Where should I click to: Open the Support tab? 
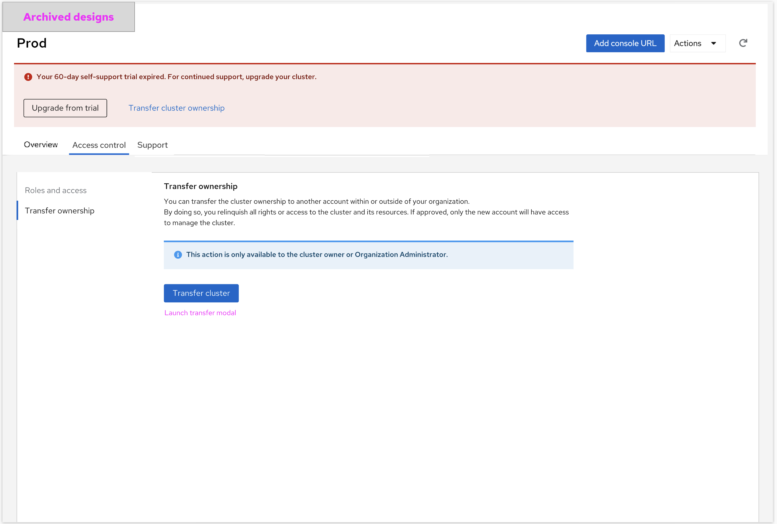[x=153, y=145]
